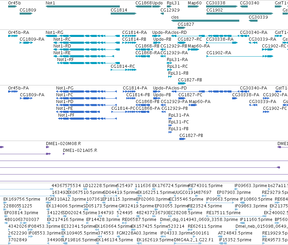Select EST EK169756.5prime
Viewport: 288px width, 245px height.
[22, 199]
